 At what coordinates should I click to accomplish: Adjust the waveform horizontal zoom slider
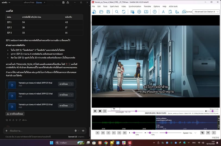coord(153,133)
